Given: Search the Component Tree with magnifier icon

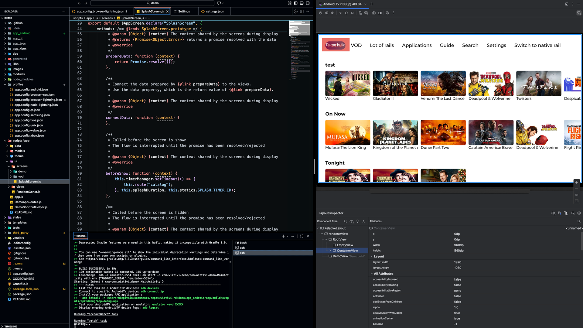Looking at the screenshot, I should [x=345, y=221].
